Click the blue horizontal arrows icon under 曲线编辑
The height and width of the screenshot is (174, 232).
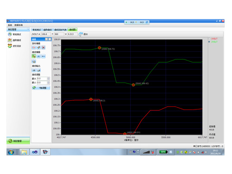(x=44, y=56)
